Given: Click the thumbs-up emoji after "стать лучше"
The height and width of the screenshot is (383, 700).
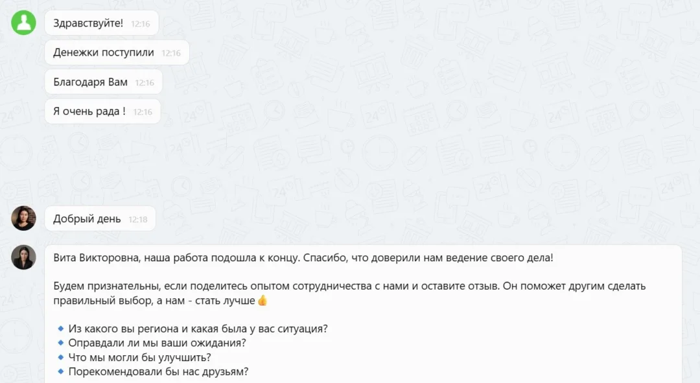Looking at the screenshot, I should (262, 301).
